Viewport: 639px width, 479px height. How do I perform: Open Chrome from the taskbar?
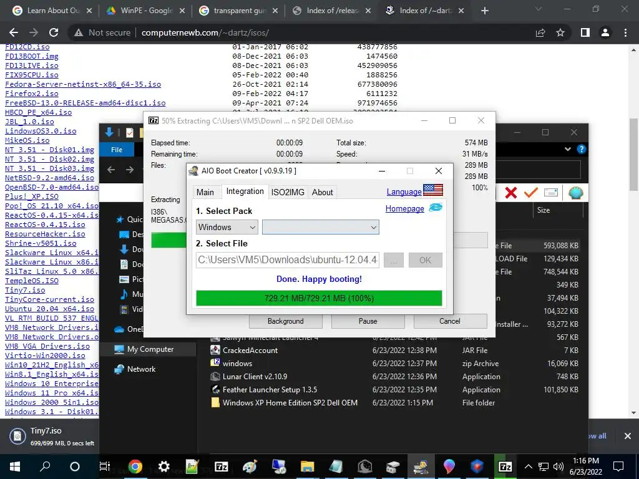(x=135, y=467)
